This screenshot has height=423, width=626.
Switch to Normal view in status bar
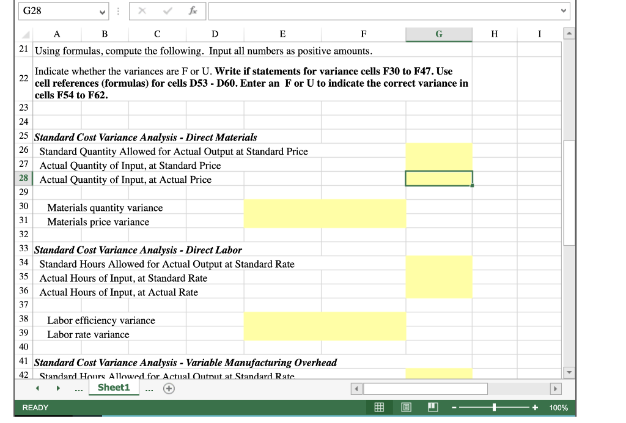pyautogui.click(x=379, y=407)
